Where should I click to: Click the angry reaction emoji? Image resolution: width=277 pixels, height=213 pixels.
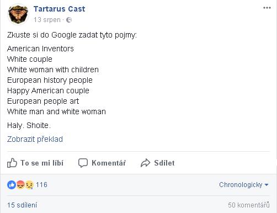click(x=20, y=185)
